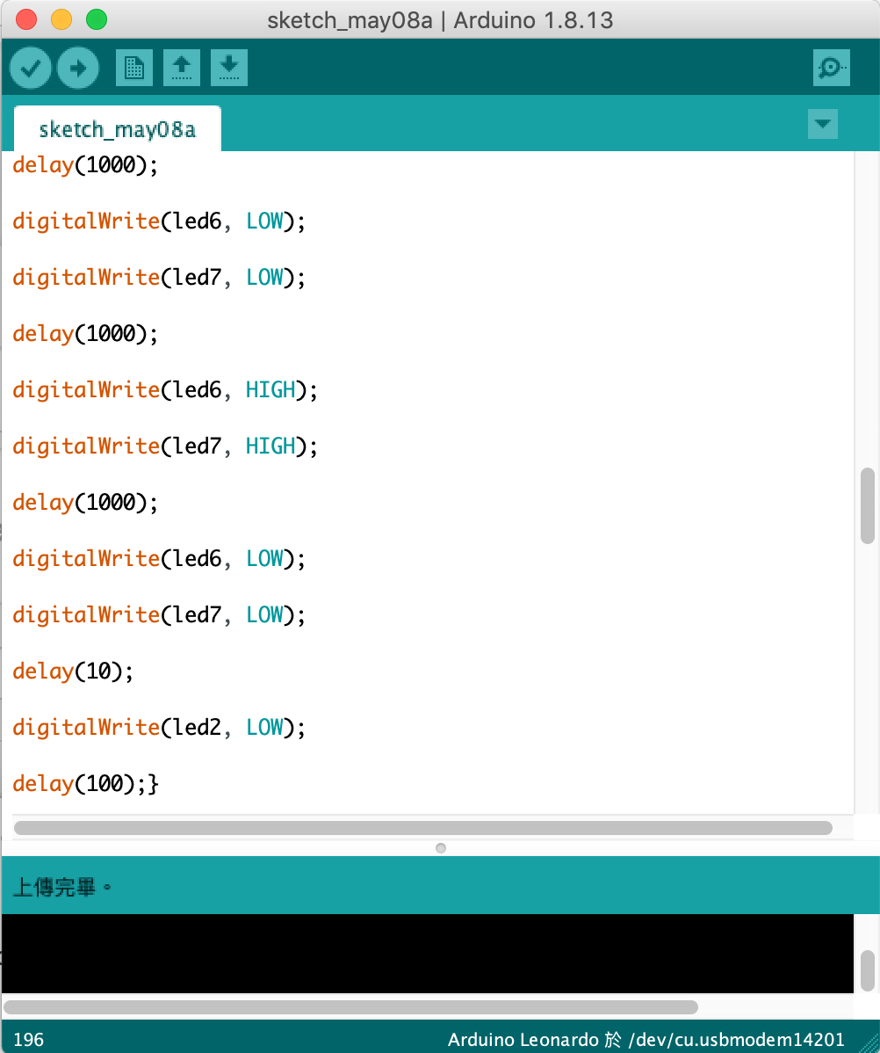Viewport: 880px width, 1053px height.
Task: Open a new sketch with the New icon
Action: click(x=133, y=68)
